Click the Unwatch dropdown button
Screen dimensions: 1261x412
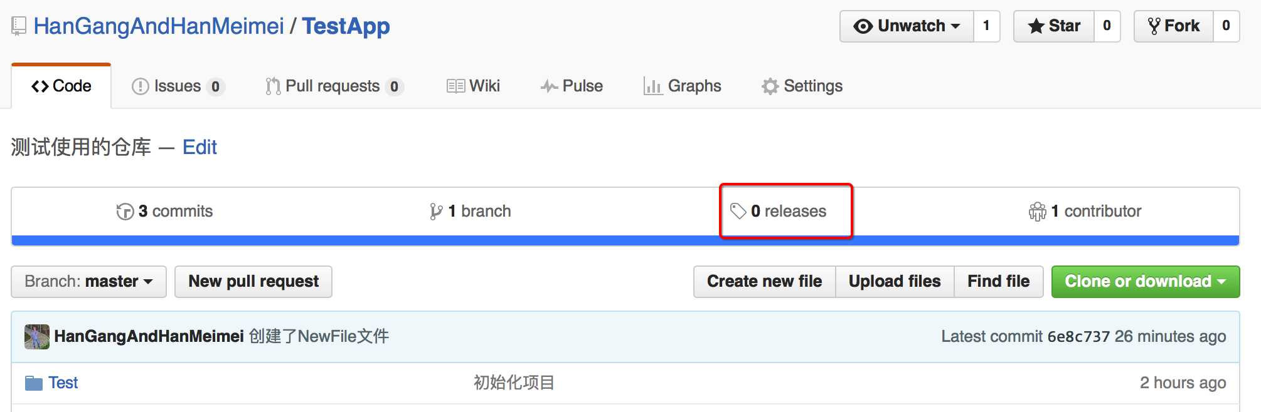point(907,26)
